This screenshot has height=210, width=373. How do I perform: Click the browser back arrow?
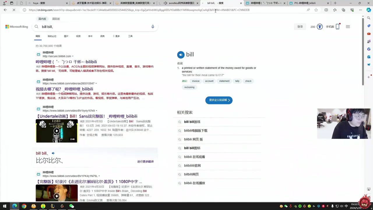(5, 10)
